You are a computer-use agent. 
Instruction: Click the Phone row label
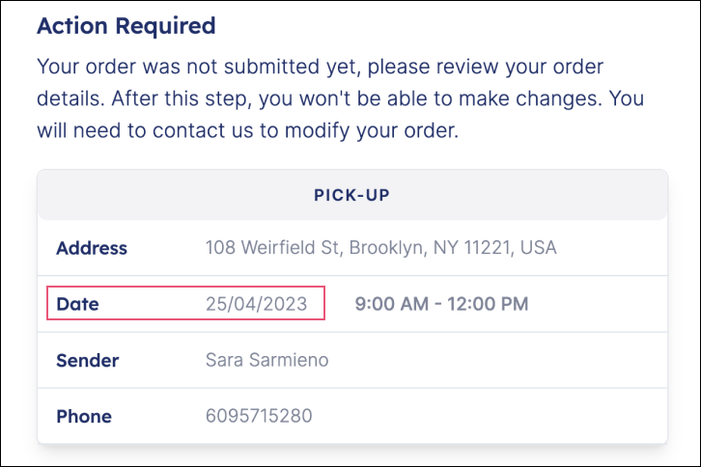click(x=84, y=417)
